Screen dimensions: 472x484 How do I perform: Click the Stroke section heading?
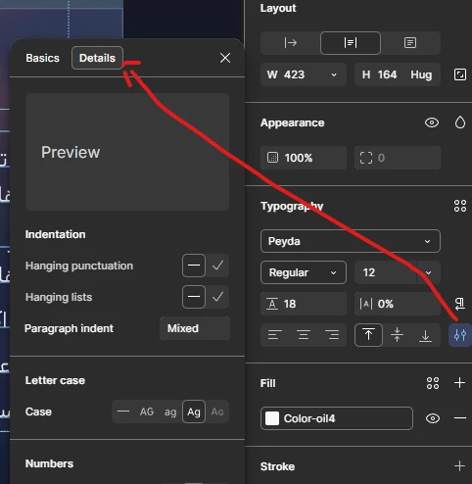(277, 466)
